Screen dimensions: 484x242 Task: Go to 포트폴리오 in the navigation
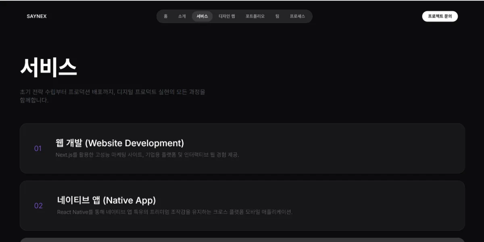coord(255,17)
